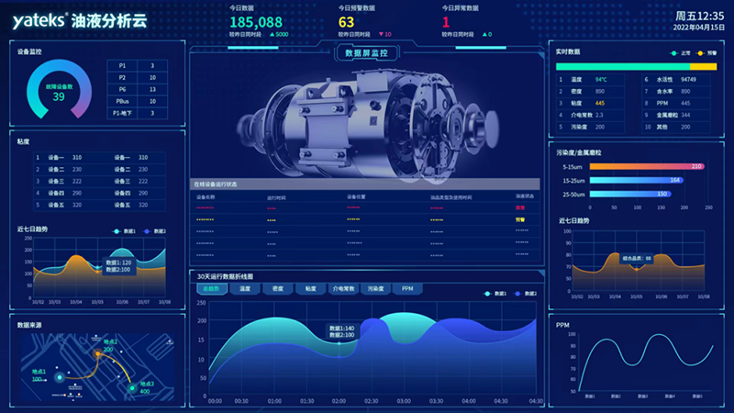Image resolution: width=734 pixels, height=413 pixels.
Task: Select the 总趋势 tab button
Action: click(212, 288)
